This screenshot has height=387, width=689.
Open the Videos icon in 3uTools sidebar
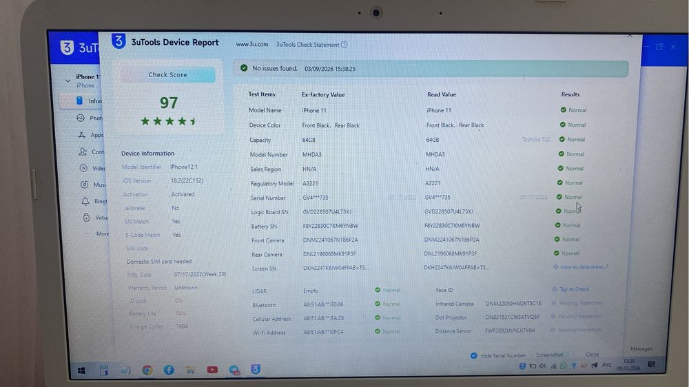pos(83,168)
